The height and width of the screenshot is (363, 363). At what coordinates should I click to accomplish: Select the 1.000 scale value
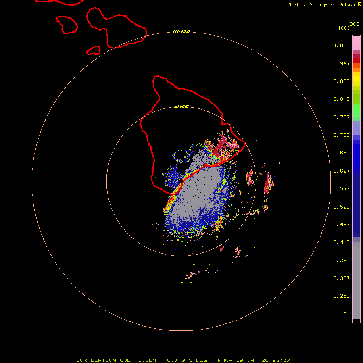pyautogui.click(x=342, y=45)
